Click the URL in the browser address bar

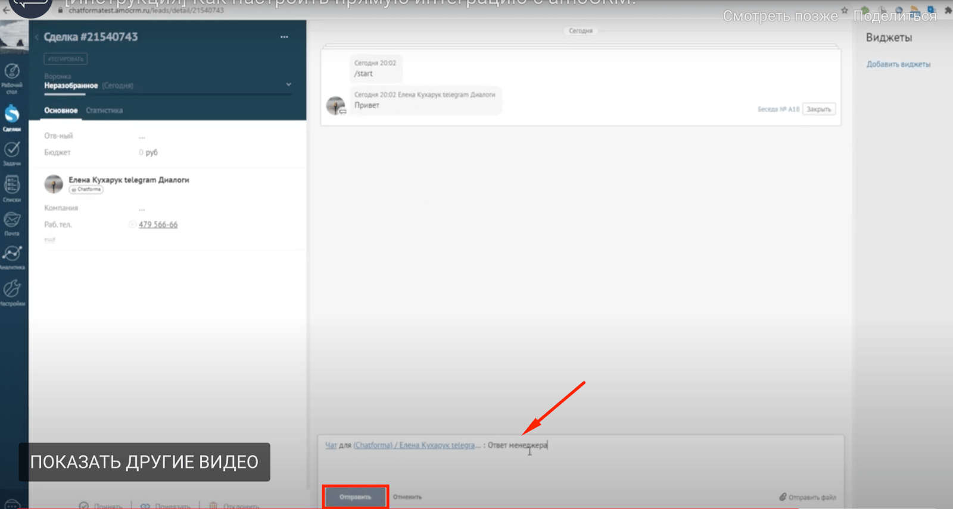146,10
